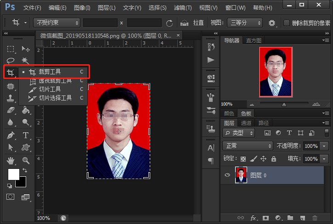
Task: Select the Move tool
Action: (x=26, y=49)
